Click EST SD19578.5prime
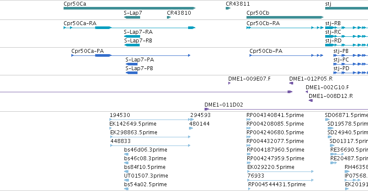 tap(330, 128)
